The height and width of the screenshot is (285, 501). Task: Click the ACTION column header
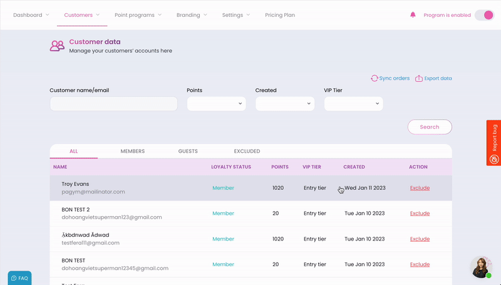click(x=418, y=167)
